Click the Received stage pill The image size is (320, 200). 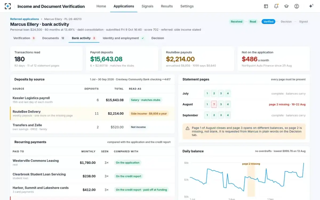(237, 22)
